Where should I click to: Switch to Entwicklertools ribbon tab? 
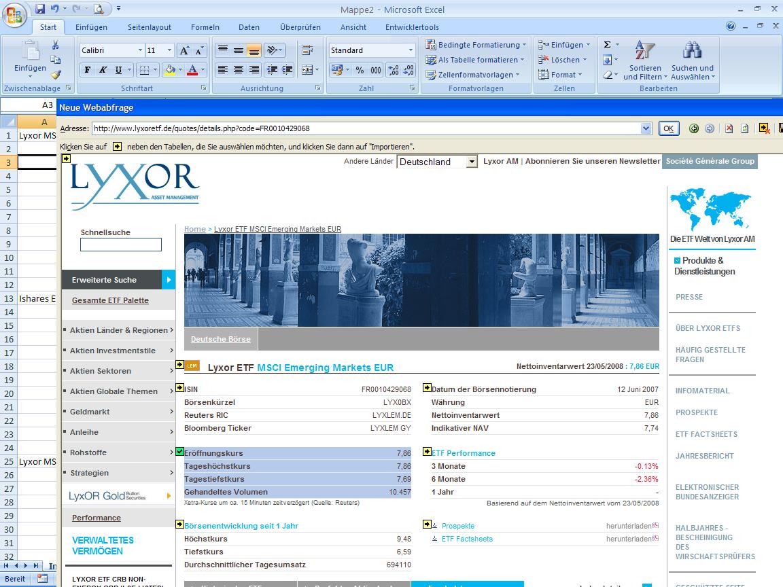[x=412, y=27]
